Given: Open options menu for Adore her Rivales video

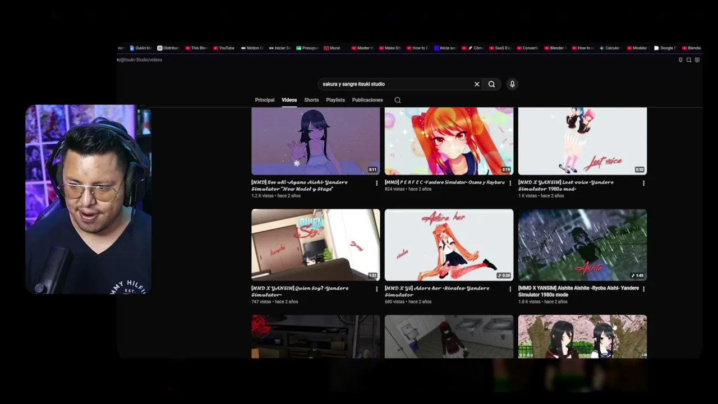Looking at the screenshot, I should click(510, 289).
